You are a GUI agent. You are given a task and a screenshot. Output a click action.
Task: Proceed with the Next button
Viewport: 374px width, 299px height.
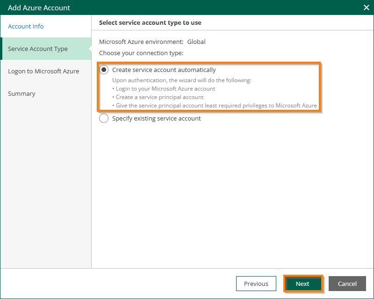click(x=302, y=284)
